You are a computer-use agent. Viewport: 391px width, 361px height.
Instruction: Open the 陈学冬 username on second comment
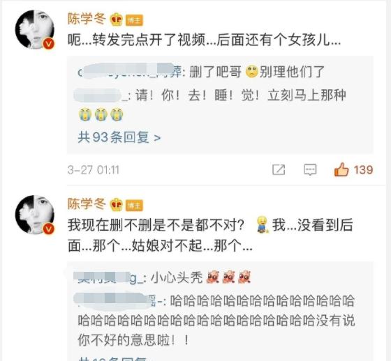(87, 204)
